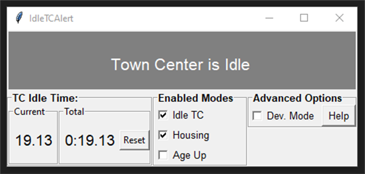Image resolution: width=365 pixels, height=174 pixels.
Task: Enable the Age Up mode
Action: pyautogui.click(x=163, y=155)
